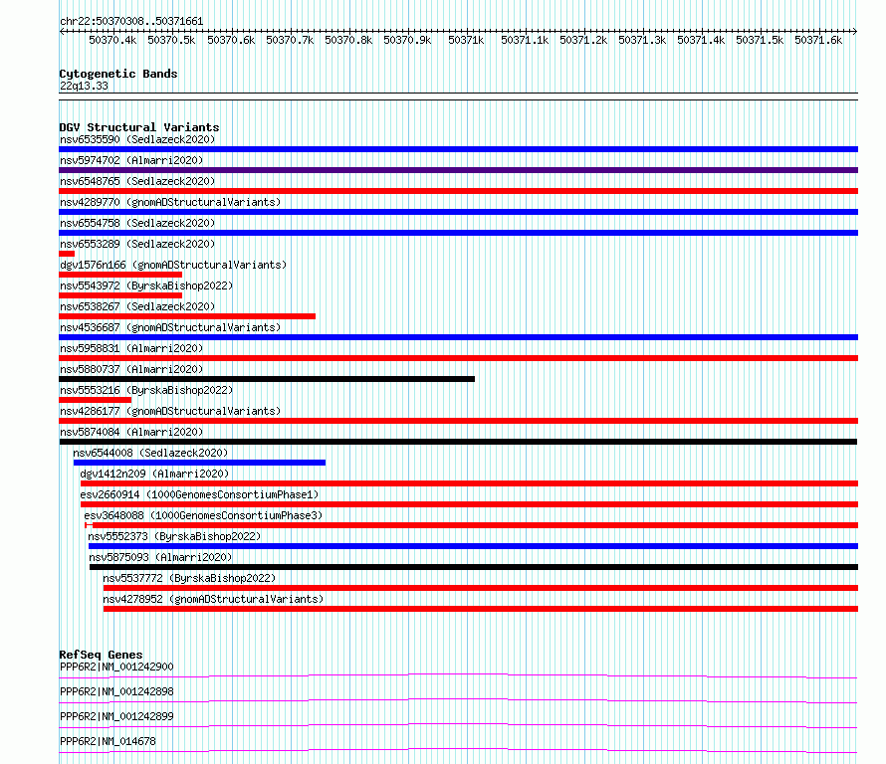Click the red bar under esv2660914
The height and width of the screenshot is (764, 886).
pyautogui.click(x=469, y=504)
